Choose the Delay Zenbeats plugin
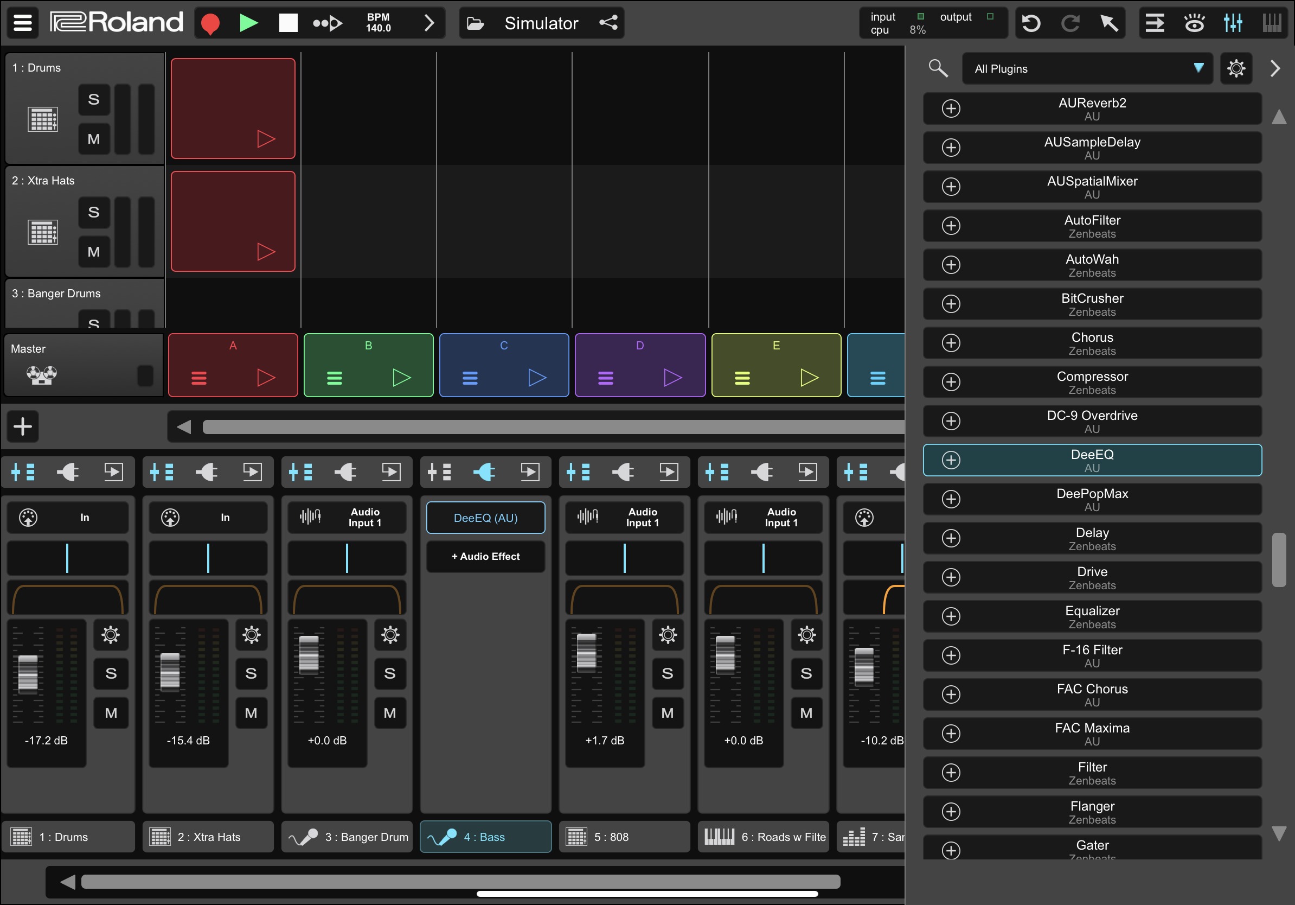 tap(1092, 538)
